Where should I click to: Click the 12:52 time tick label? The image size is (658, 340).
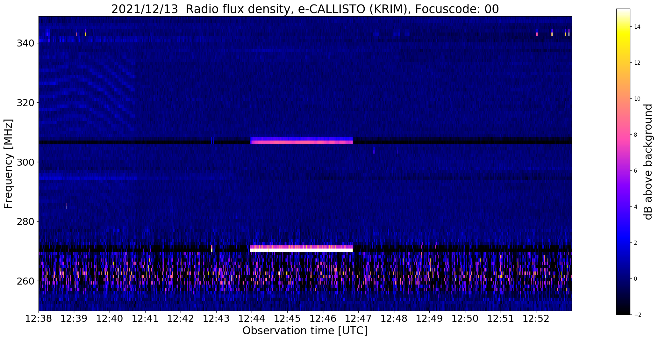536,319
